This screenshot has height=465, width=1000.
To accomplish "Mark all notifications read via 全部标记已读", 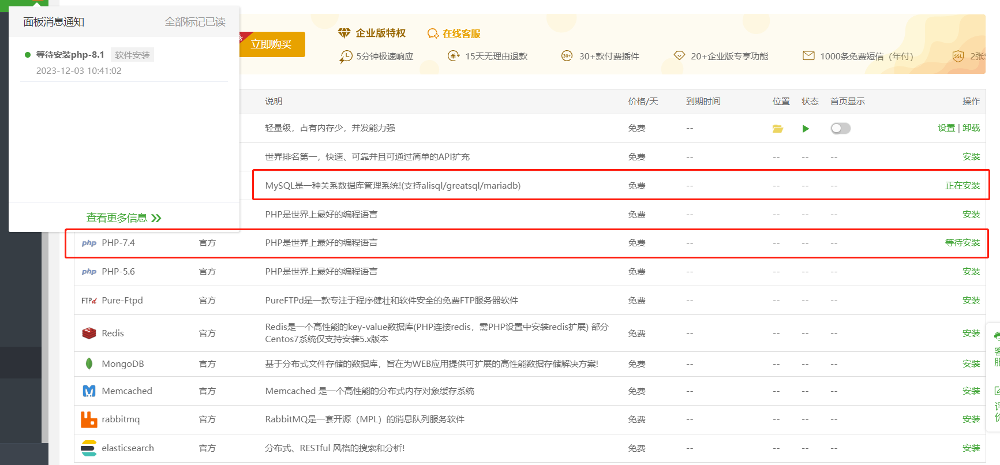I will 195,22.
